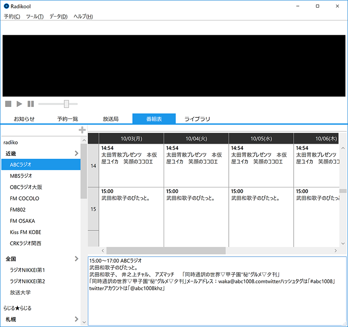The width and height of the screenshot is (348, 327).
Task: Open the データ(D) menu
Action: [59, 17]
